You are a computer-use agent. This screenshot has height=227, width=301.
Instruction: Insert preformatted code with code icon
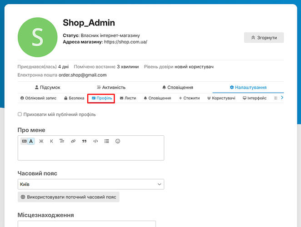(x=95, y=141)
